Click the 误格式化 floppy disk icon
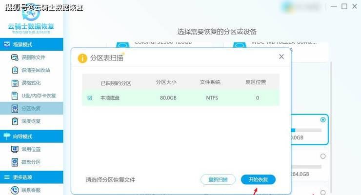Image resolution: width=361 pixels, height=195 pixels. click(15, 83)
